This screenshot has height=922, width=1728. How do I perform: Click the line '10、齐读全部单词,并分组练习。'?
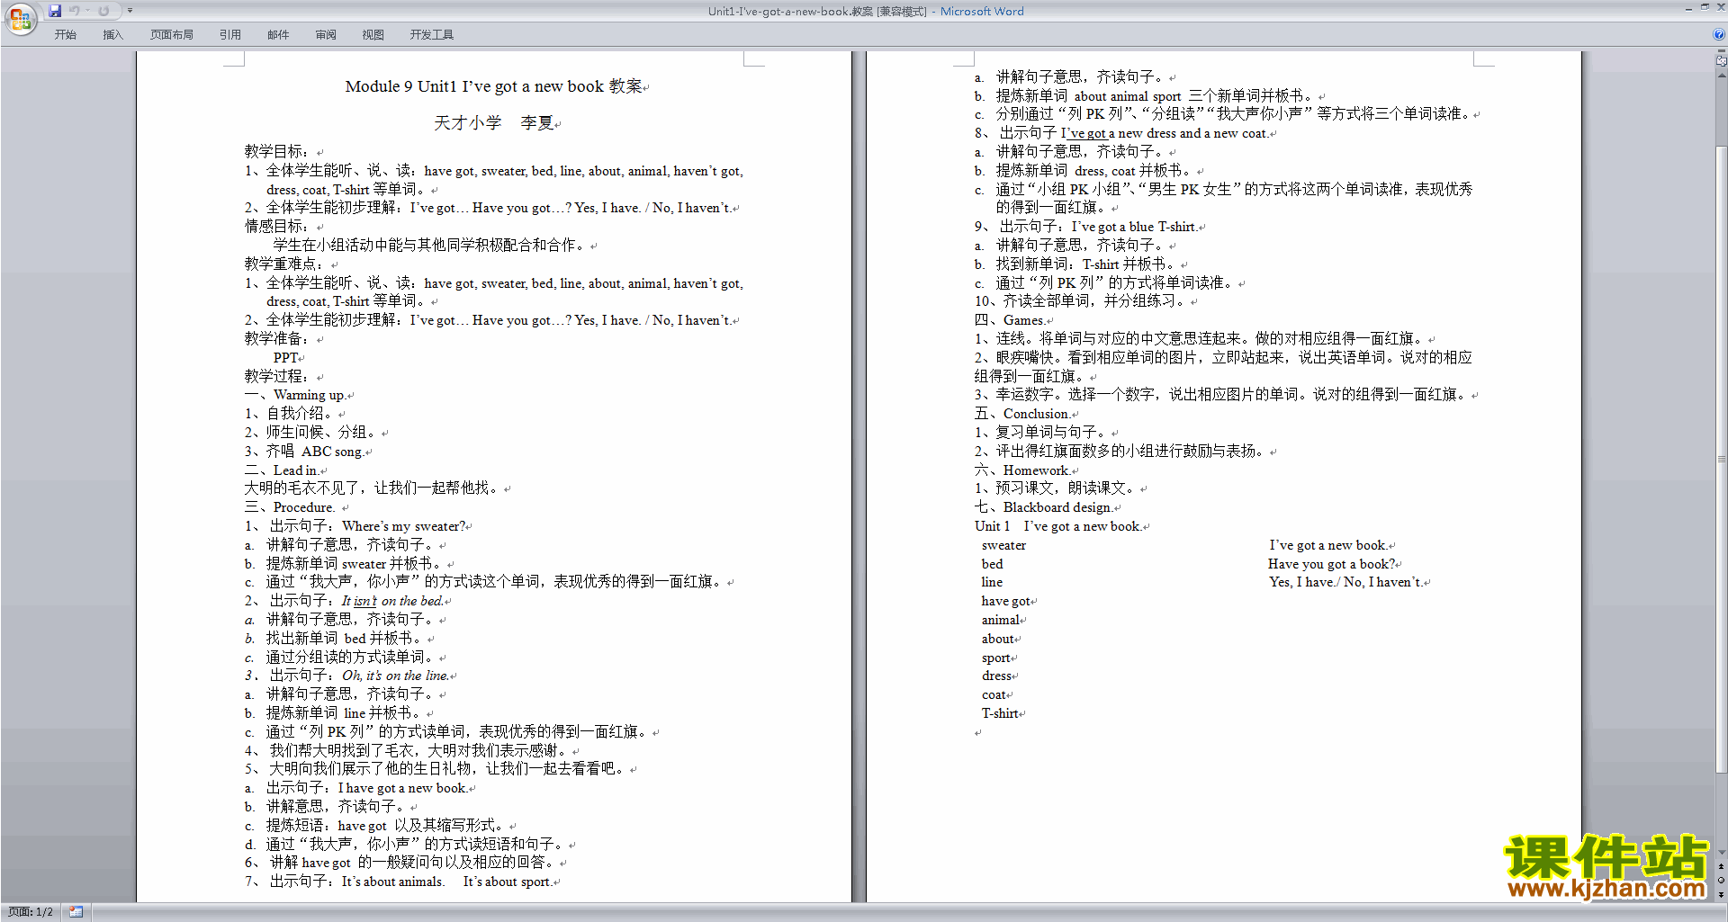(1082, 301)
